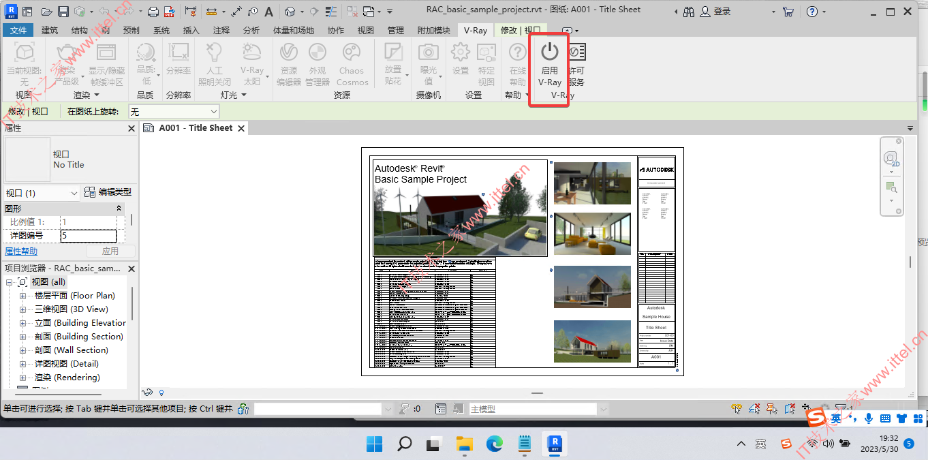The image size is (928, 460).
Task: Select the Aligned Dimension tool
Action: click(236, 12)
